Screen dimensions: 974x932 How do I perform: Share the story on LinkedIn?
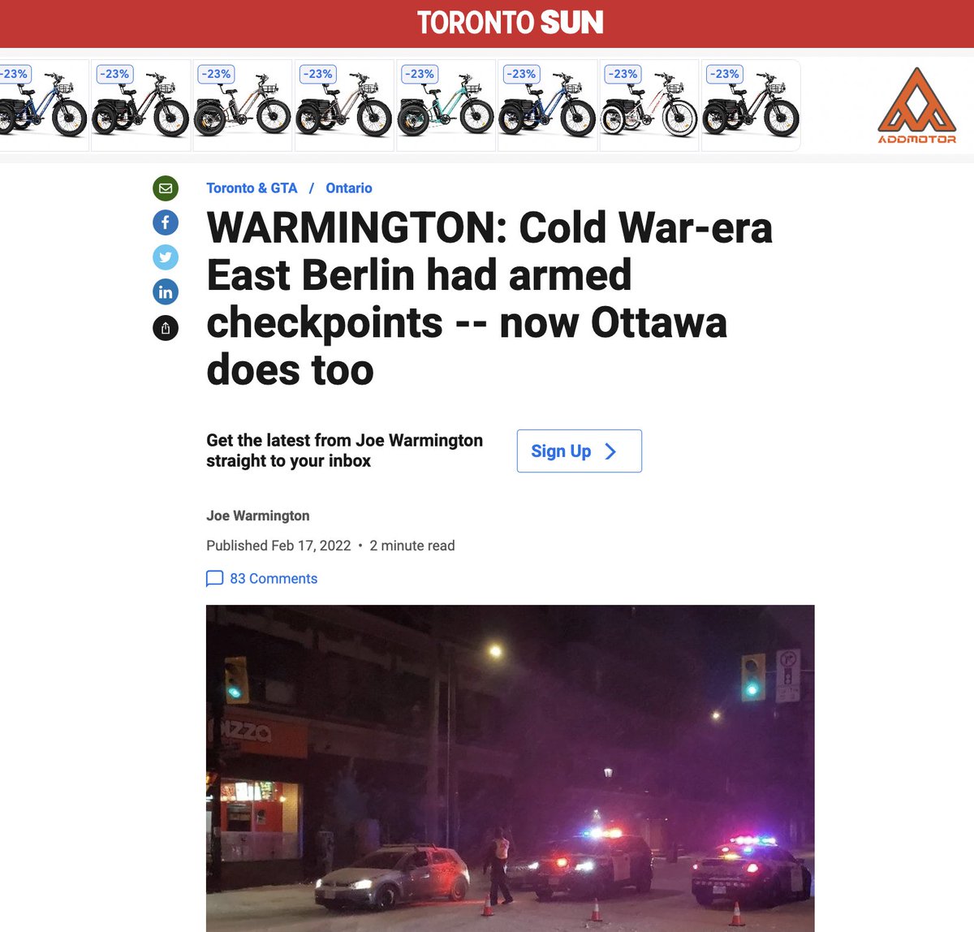(166, 292)
